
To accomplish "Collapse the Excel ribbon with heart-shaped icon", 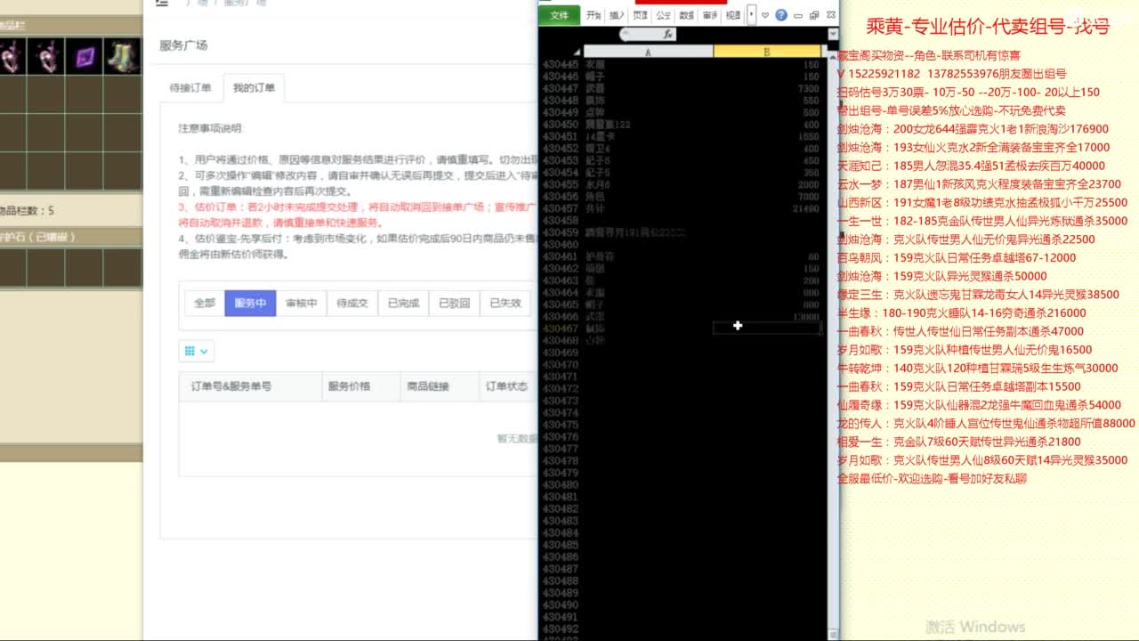I will 765,15.
